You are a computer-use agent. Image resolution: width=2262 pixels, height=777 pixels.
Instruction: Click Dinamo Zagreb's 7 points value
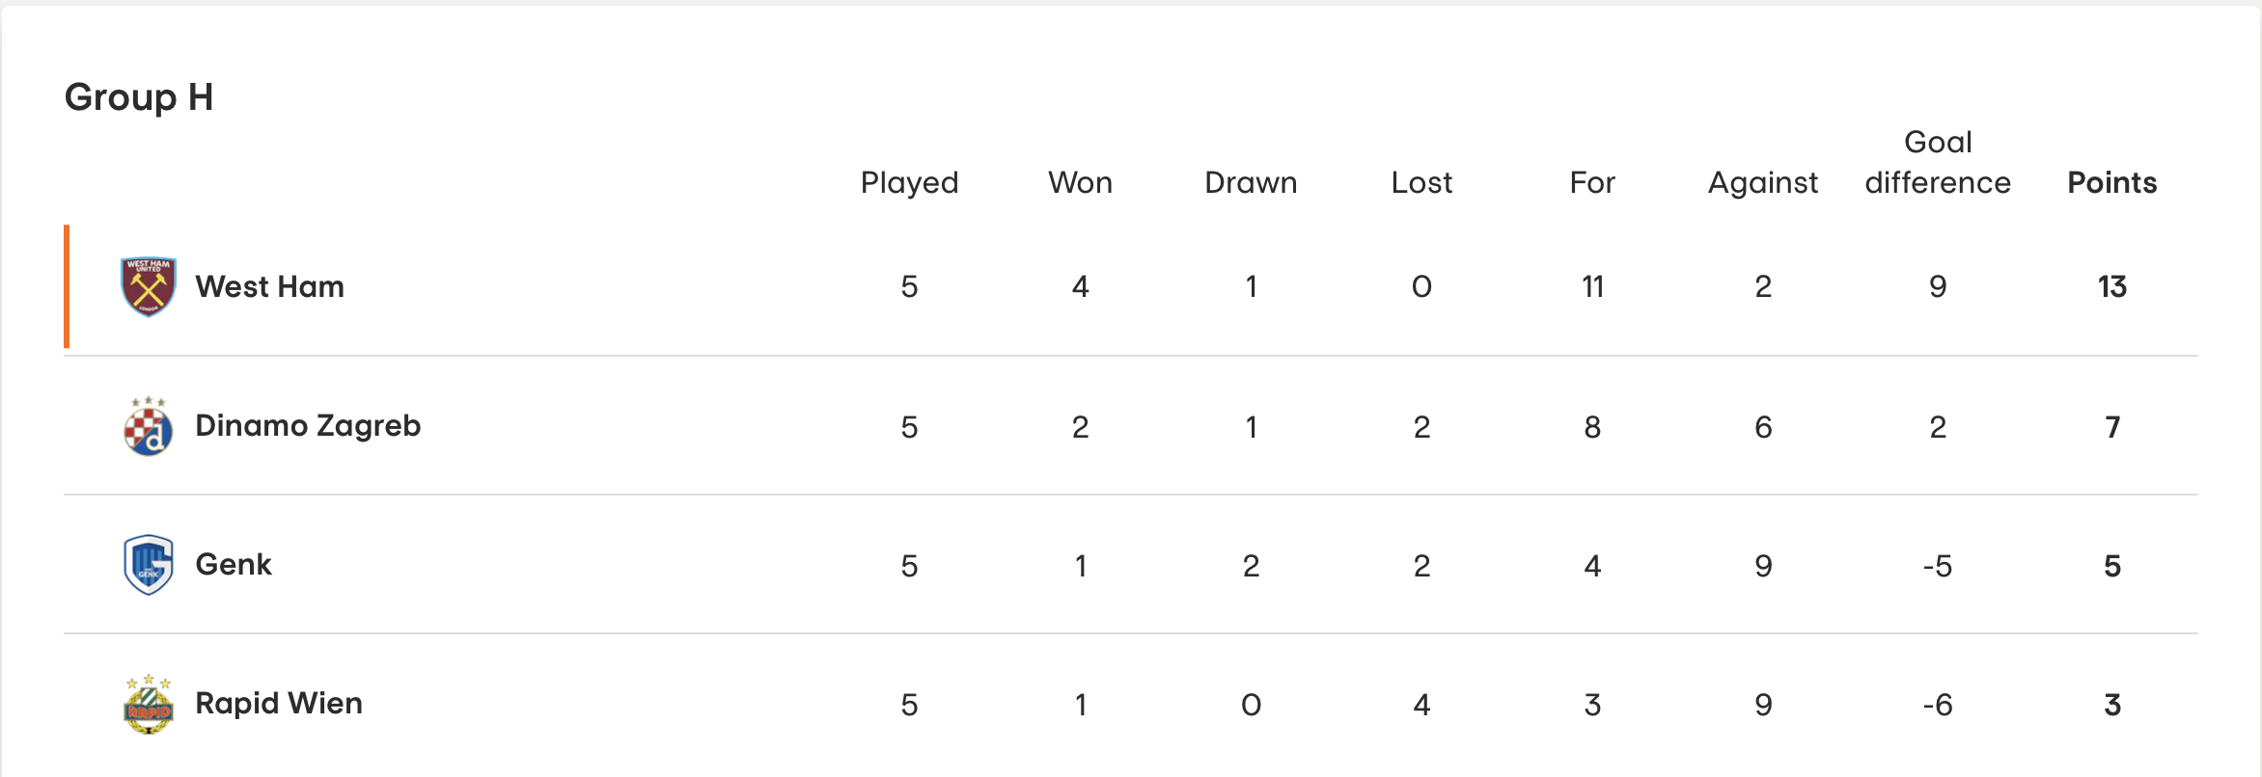pyautogui.click(x=2112, y=426)
